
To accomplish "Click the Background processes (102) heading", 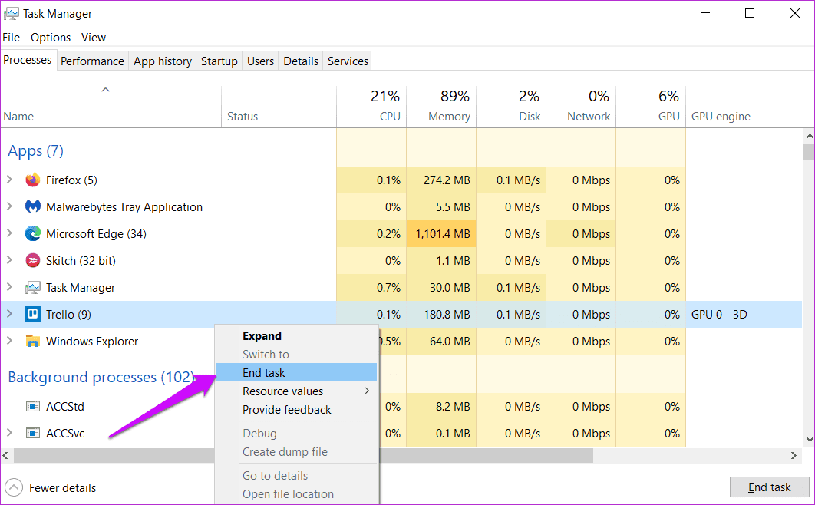I will click(x=101, y=377).
